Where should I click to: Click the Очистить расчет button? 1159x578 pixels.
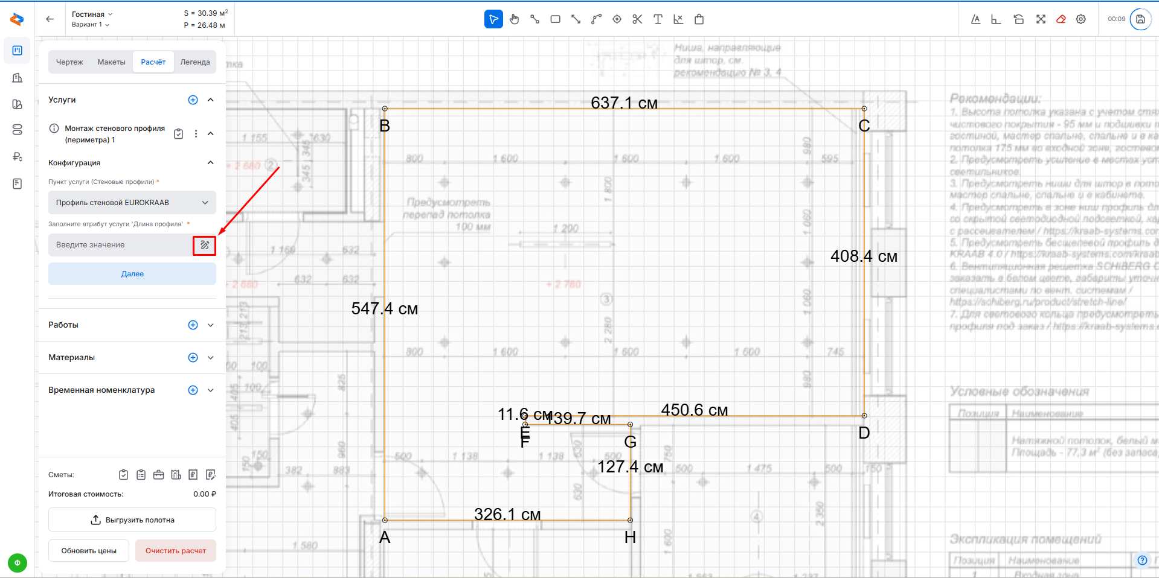tap(175, 551)
